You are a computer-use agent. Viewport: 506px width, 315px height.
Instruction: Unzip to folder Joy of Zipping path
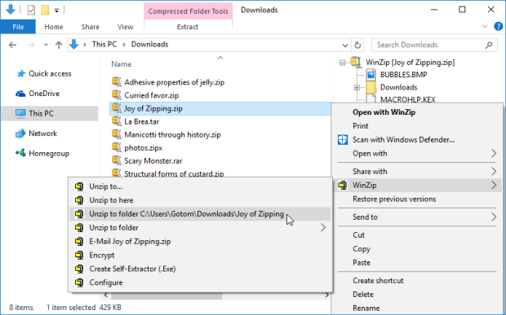(200, 214)
